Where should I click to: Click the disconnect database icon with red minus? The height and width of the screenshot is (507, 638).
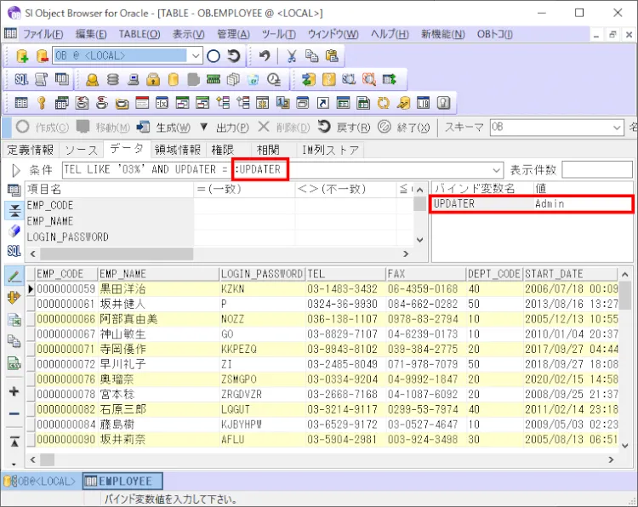[42, 56]
